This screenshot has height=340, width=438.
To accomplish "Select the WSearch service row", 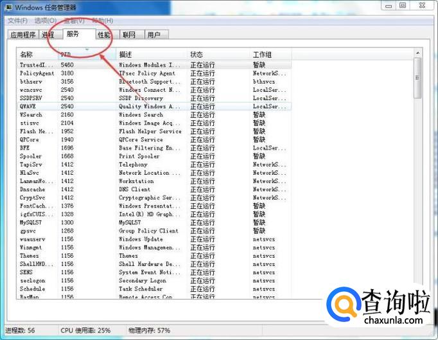I will pos(154,114).
